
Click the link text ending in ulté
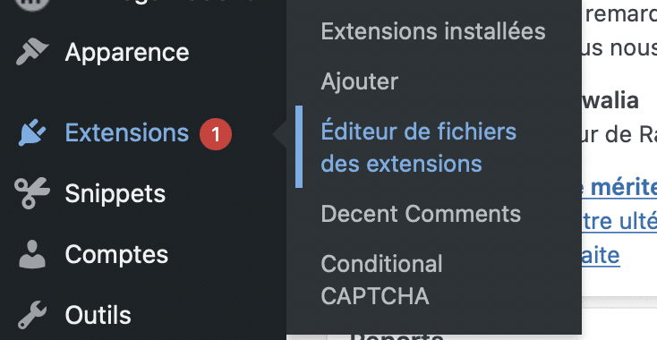tap(619, 221)
